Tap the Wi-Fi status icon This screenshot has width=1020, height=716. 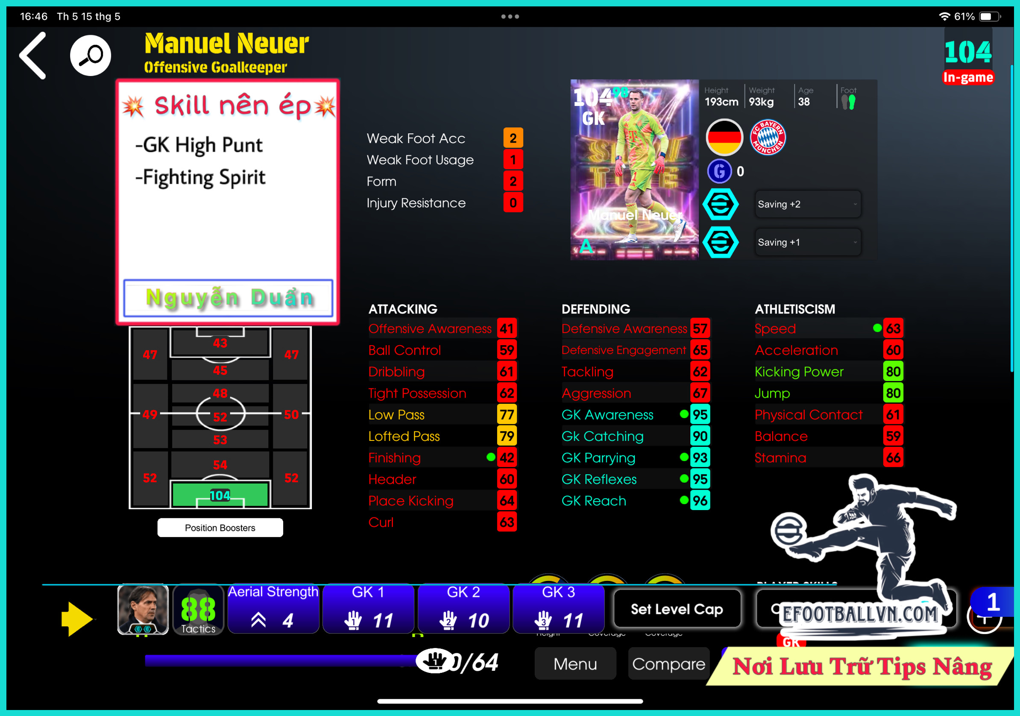944,16
